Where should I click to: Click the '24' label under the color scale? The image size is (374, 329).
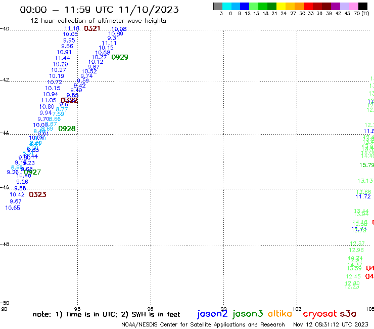284,14
